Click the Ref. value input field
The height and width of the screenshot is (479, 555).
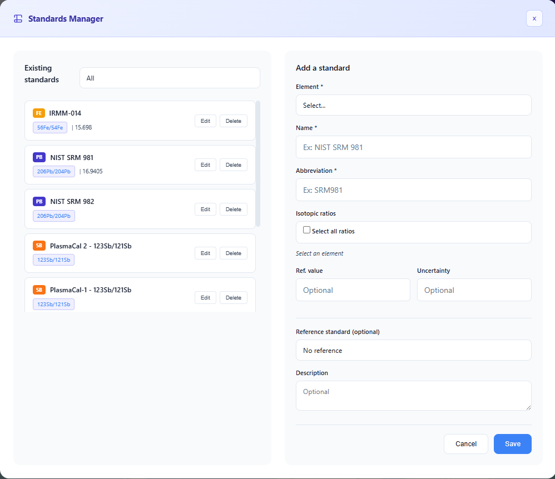[353, 290]
